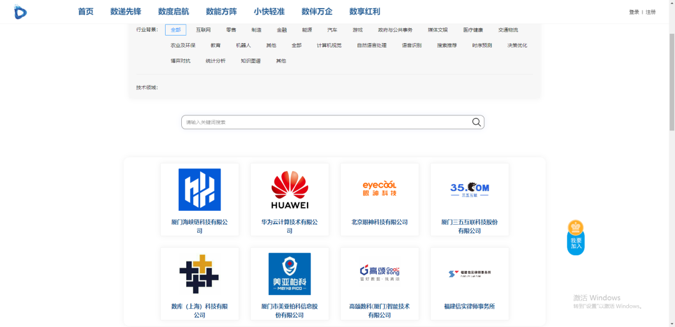Image resolution: width=675 pixels, height=327 pixels.
Task: Click the 登录 link
Action: (634, 12)
